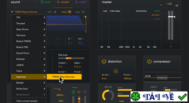Click the distortion filter handle dot
The image size is (189, 103).
click(x=116, y=71)
